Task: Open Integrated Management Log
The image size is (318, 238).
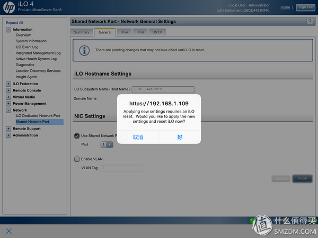Action: pos(38,53)
